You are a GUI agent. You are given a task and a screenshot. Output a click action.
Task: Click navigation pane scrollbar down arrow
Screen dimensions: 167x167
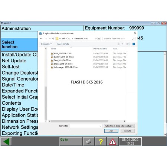tap(46, 121)
